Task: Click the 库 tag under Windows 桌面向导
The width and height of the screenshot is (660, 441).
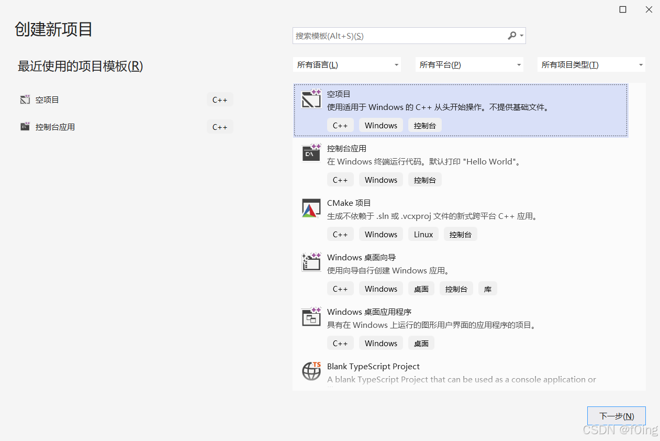Action: (488, 289)
